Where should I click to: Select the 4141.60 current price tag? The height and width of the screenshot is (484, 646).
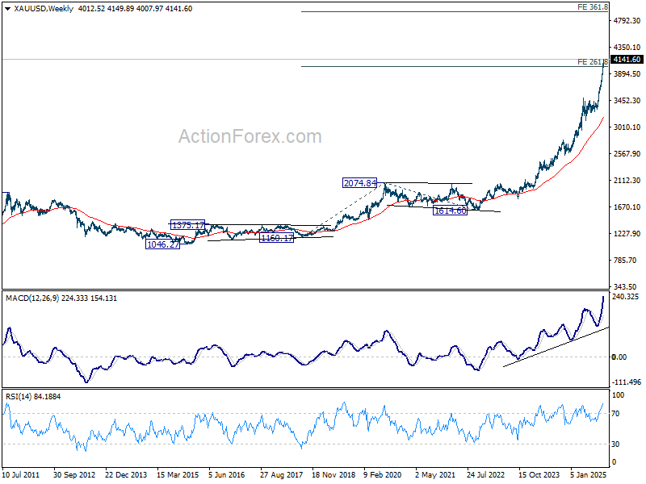tap(627, 60)
